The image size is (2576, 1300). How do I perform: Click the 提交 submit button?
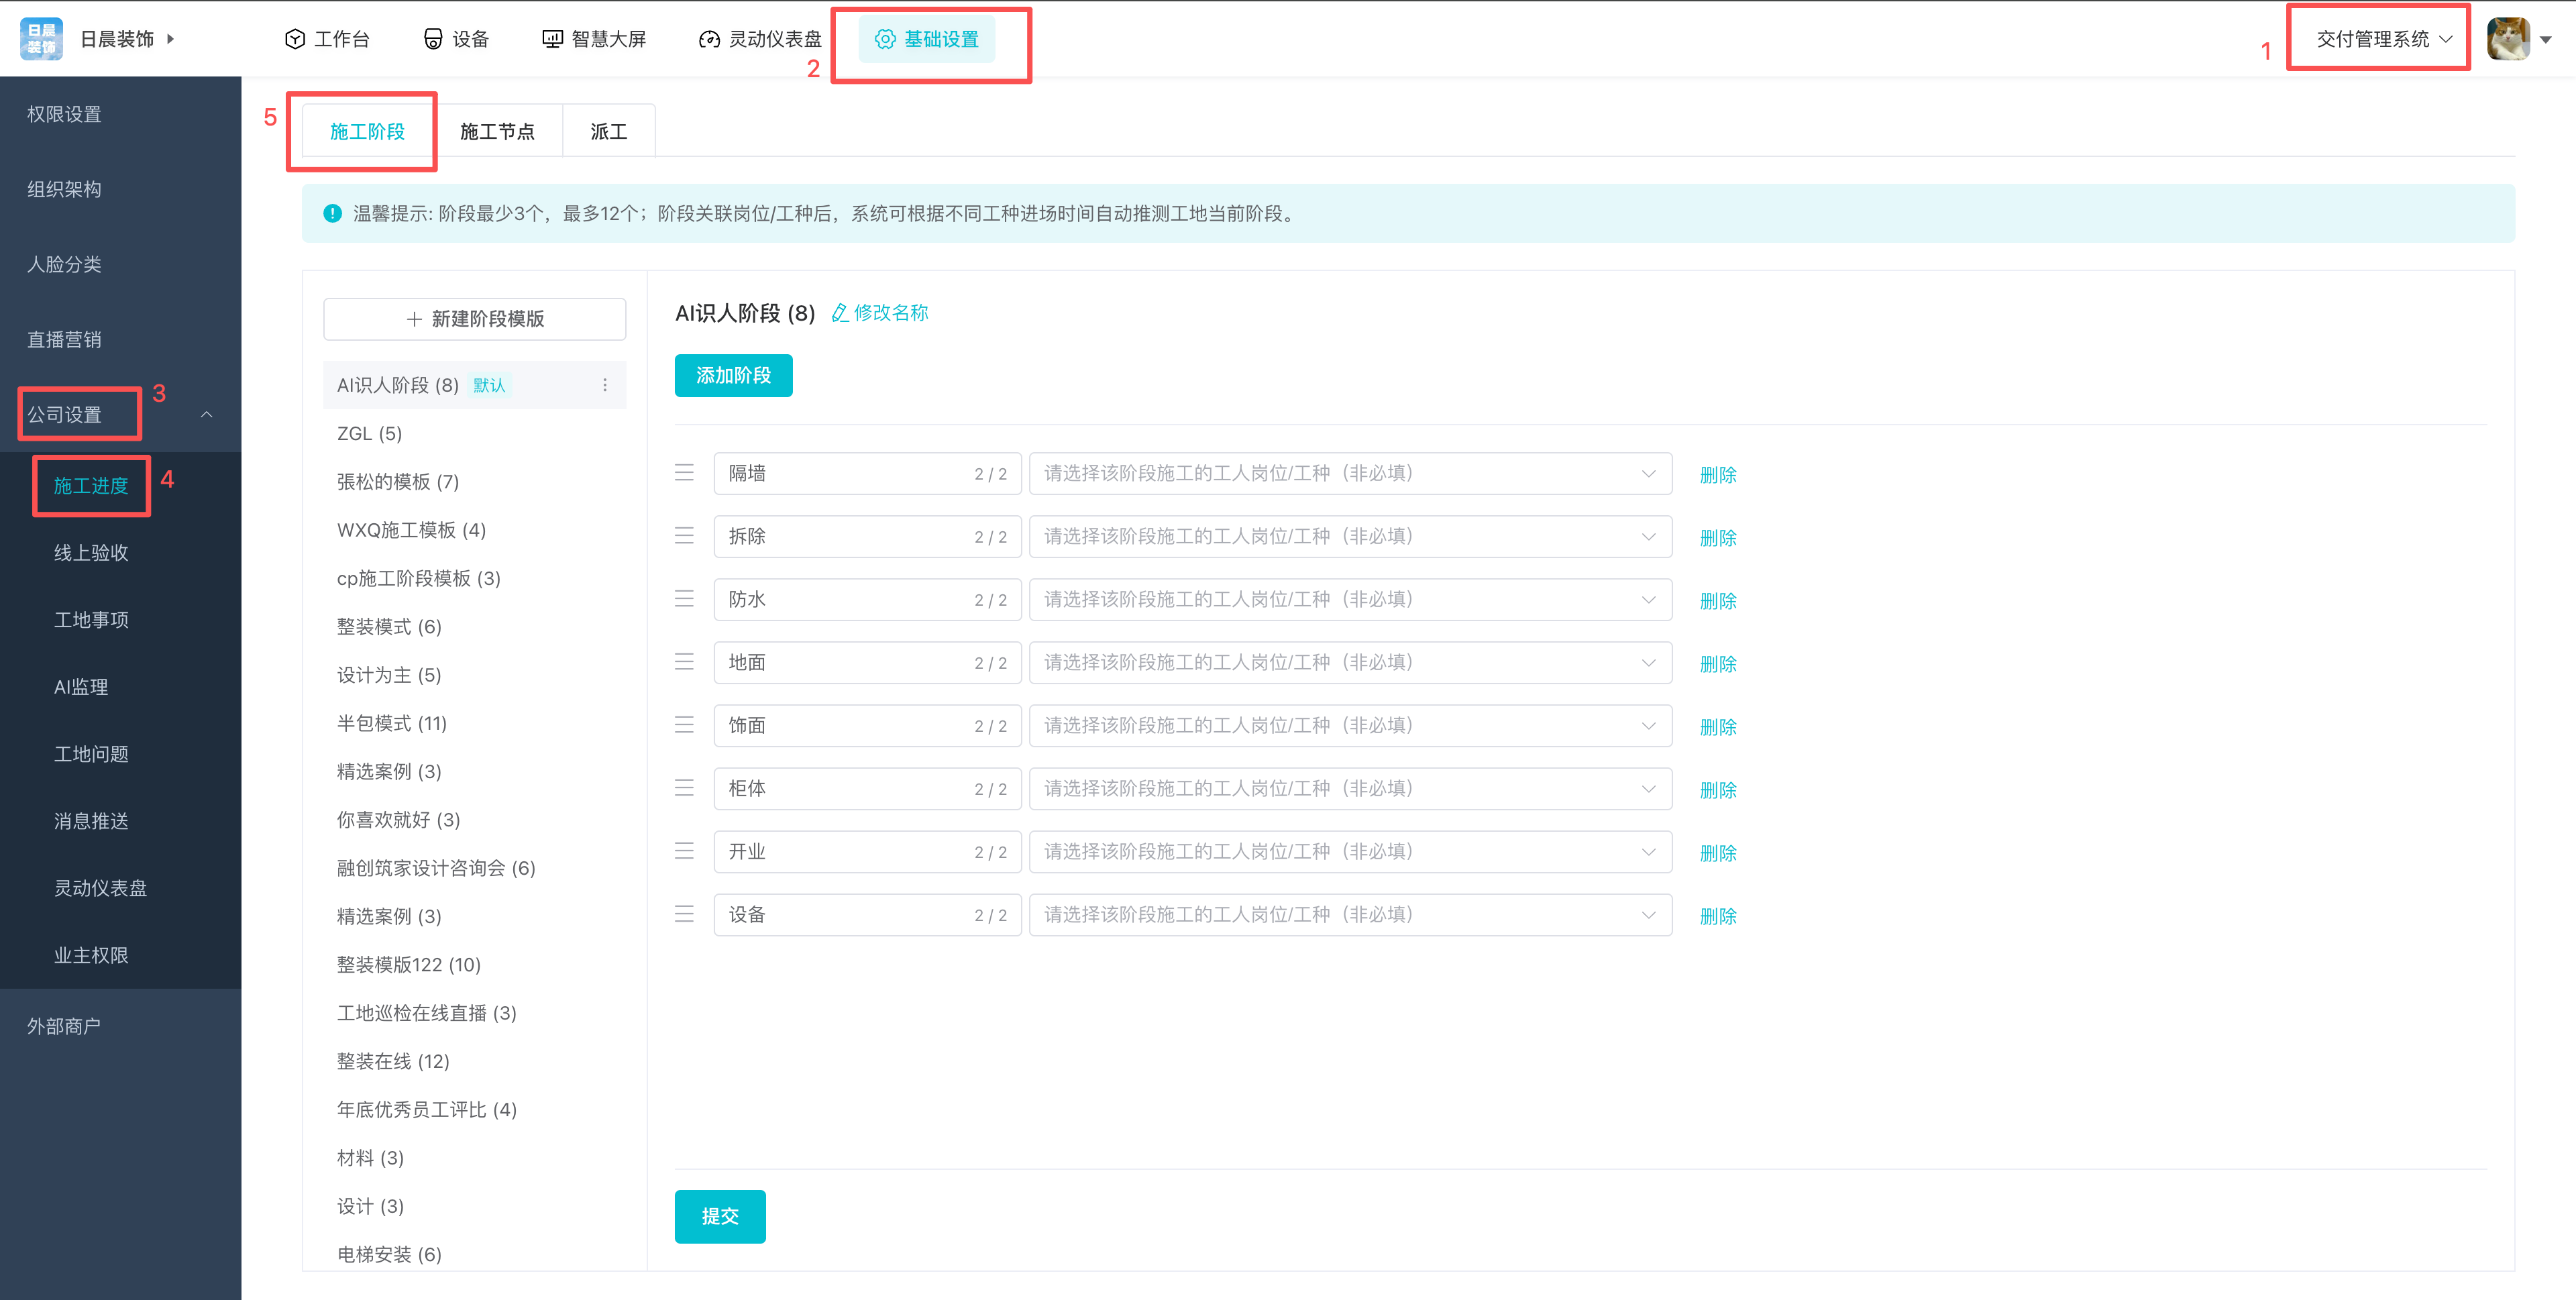pos(719,1216)
